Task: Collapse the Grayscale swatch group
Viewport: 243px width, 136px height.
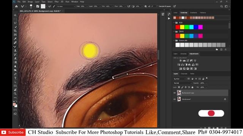Action: (174, 40)
